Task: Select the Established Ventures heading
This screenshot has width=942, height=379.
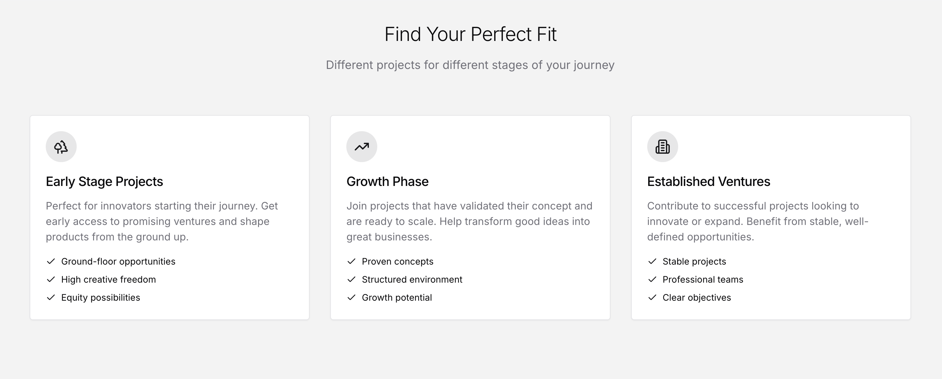Action: tap(708, 181)
